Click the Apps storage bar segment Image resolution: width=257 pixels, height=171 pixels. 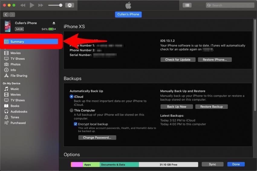coord(91,165)
